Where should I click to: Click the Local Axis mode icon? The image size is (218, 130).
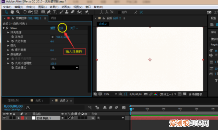click(101, 12)
